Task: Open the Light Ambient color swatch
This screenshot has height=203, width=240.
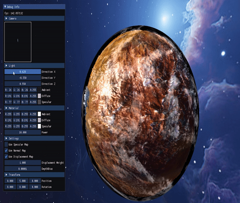Action: tap(39, 90)
